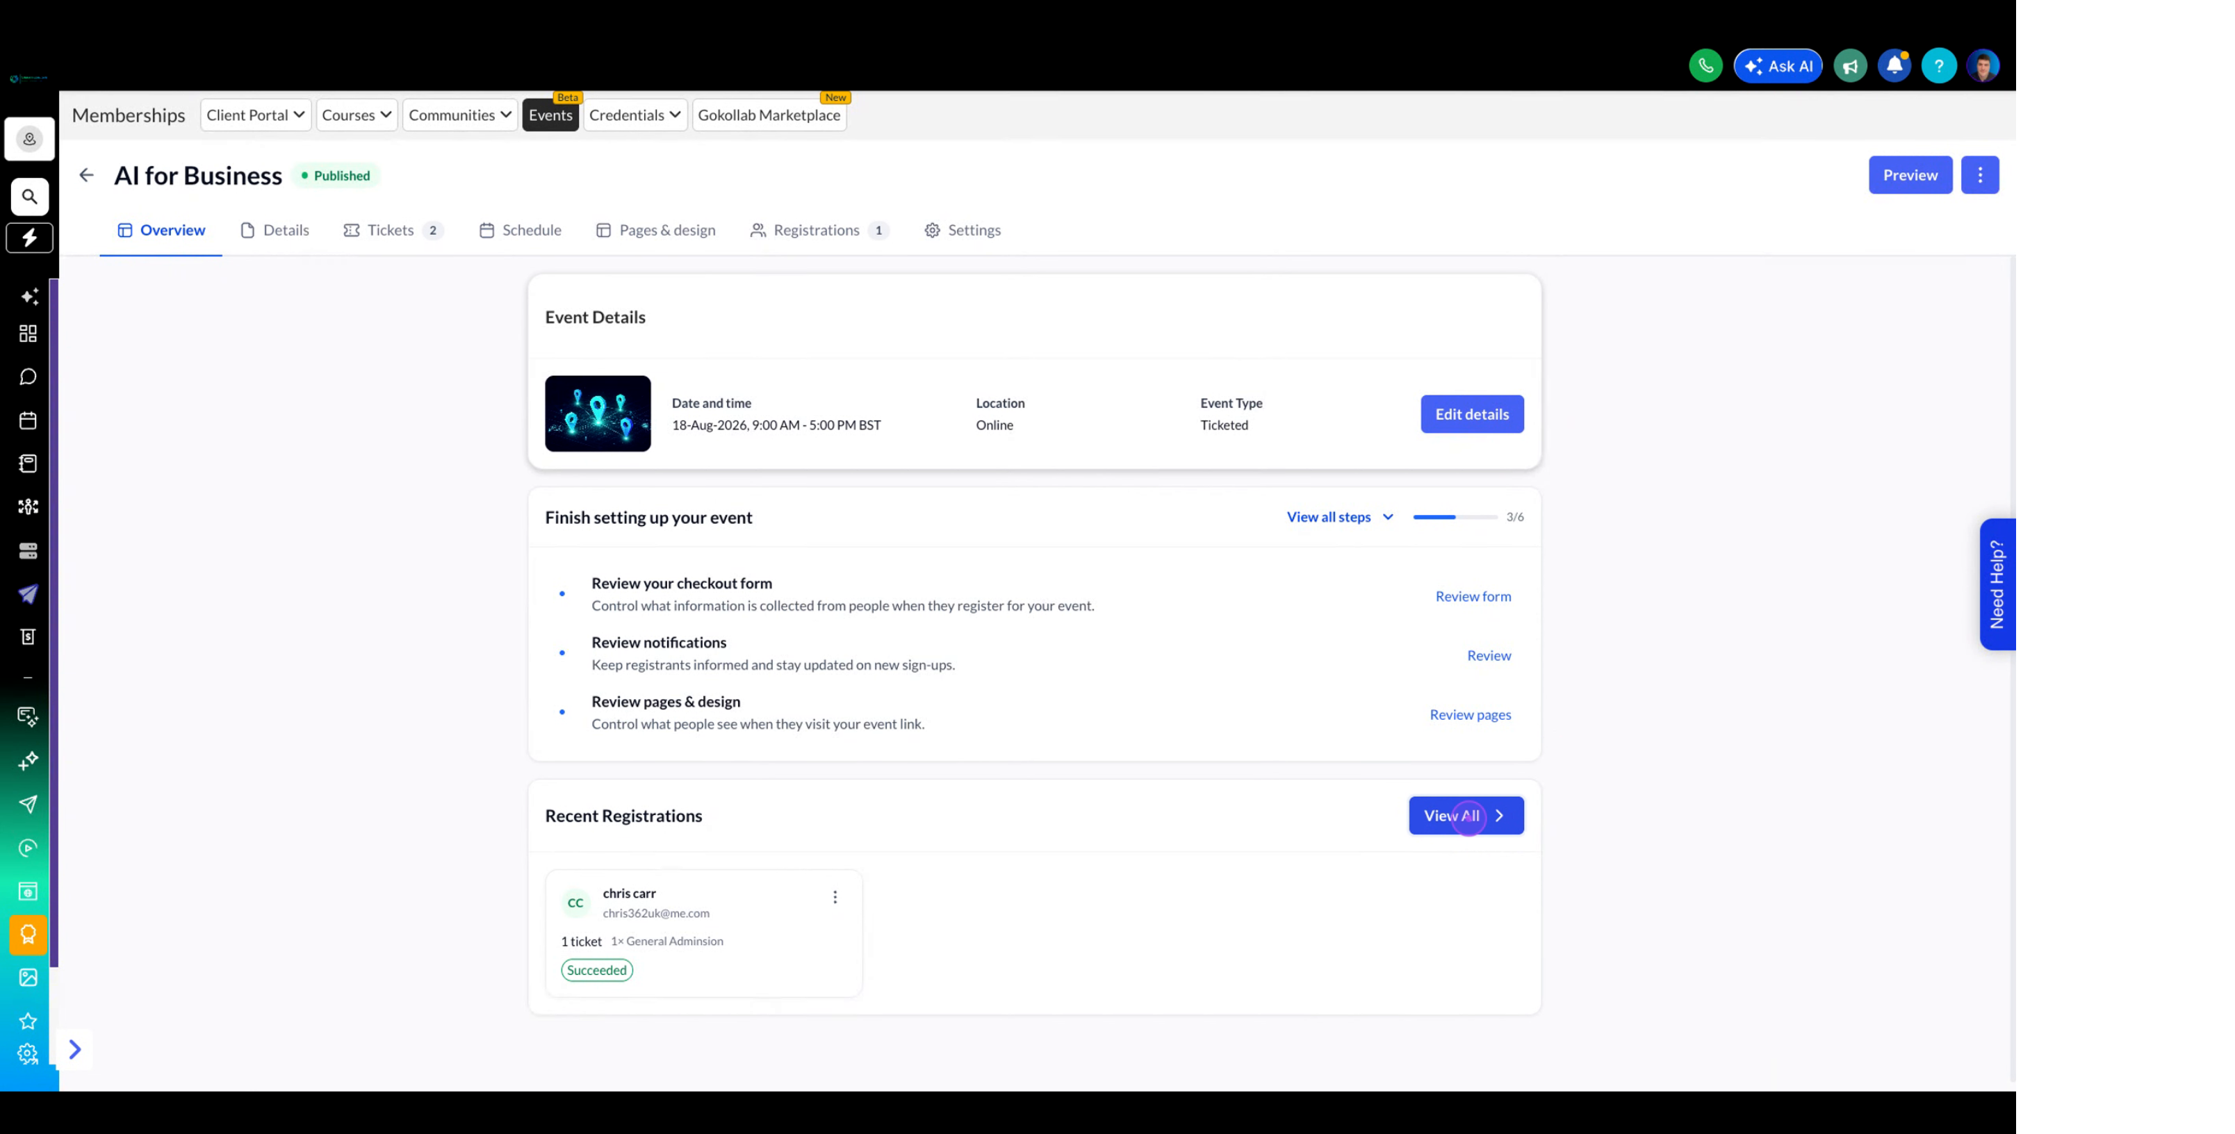Open the blue paper plane marketing icon
This screenshot has height=1134, width=2235.
tap(28, 594)
